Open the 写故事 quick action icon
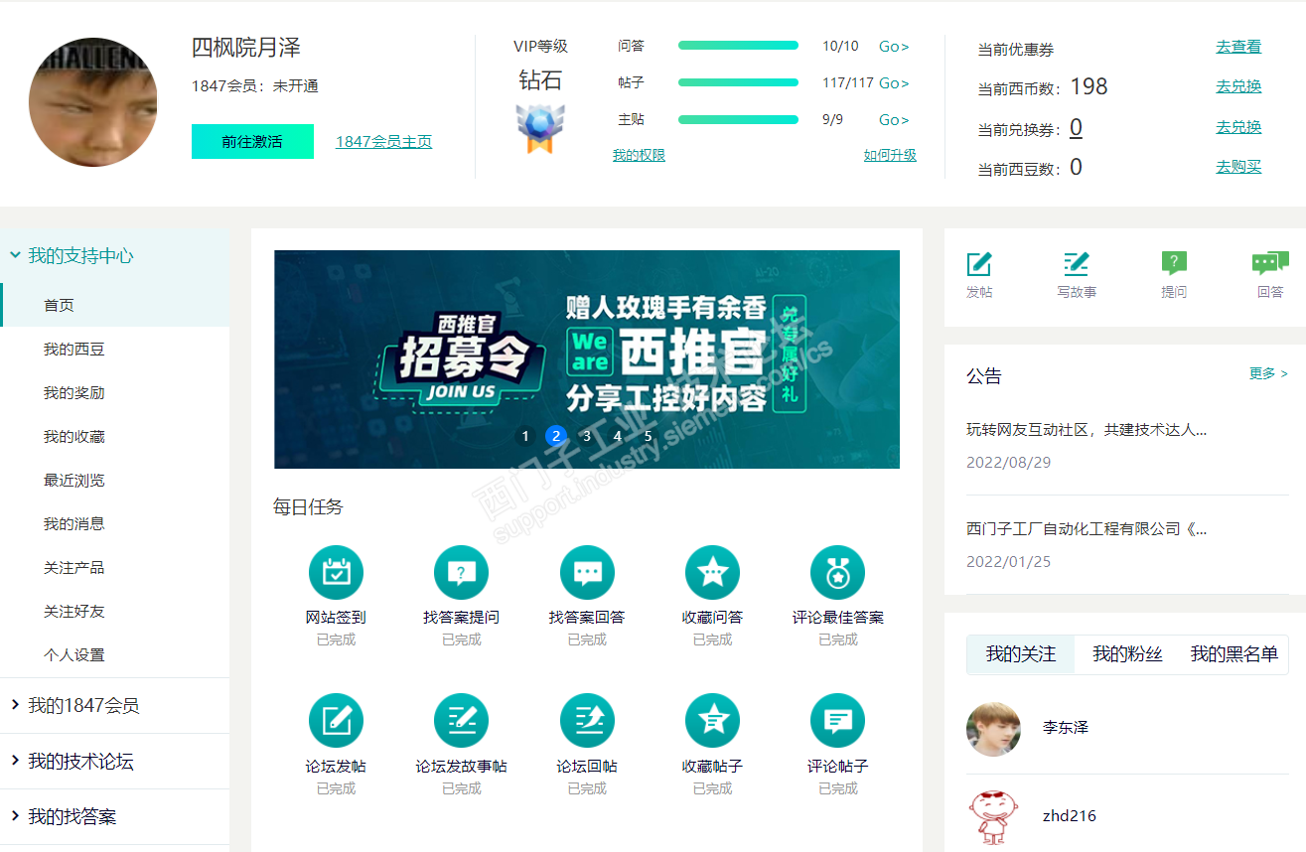 [x=1077, y=263]
